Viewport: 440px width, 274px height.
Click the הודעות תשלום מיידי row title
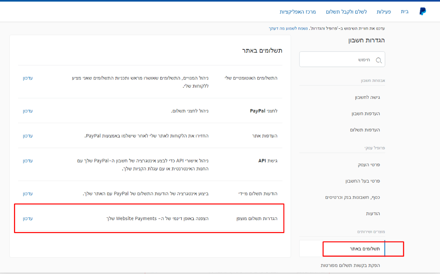[x=258, y=194]
